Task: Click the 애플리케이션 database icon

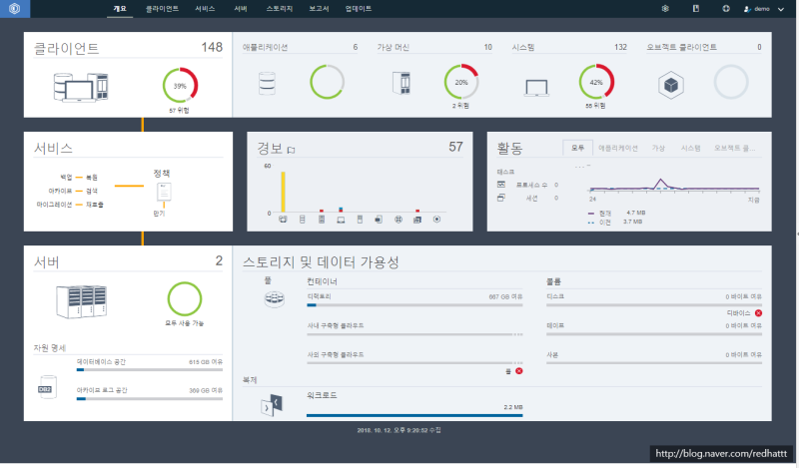Action: [x=267, y=84]
